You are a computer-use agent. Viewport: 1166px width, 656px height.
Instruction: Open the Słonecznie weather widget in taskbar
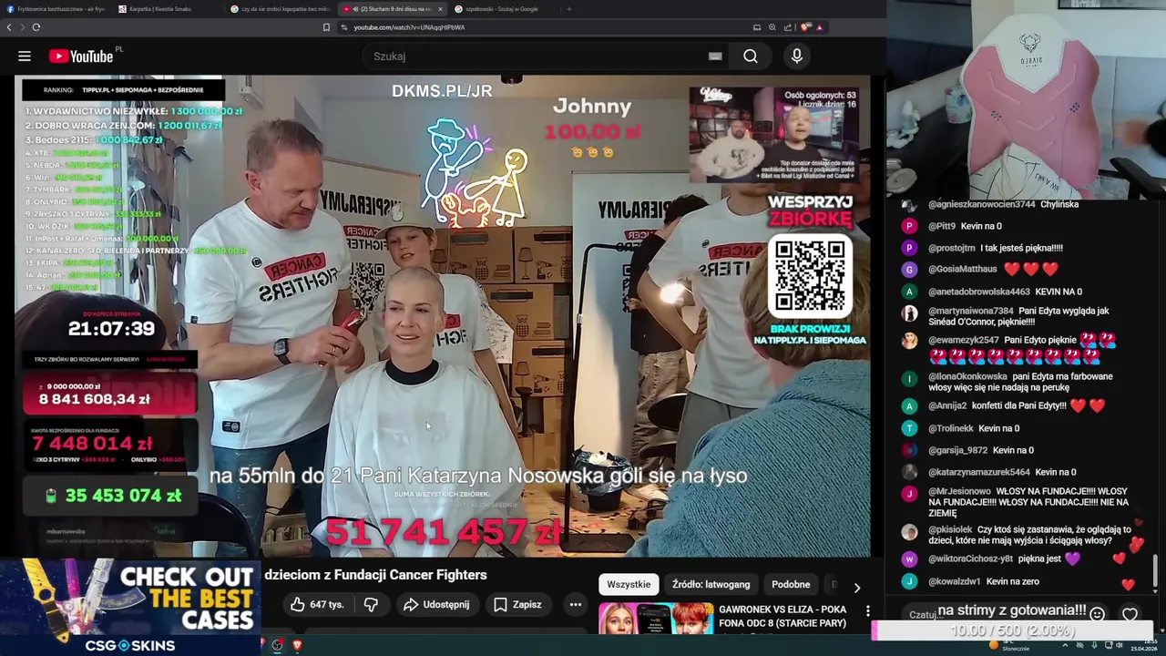point(1008,646)
